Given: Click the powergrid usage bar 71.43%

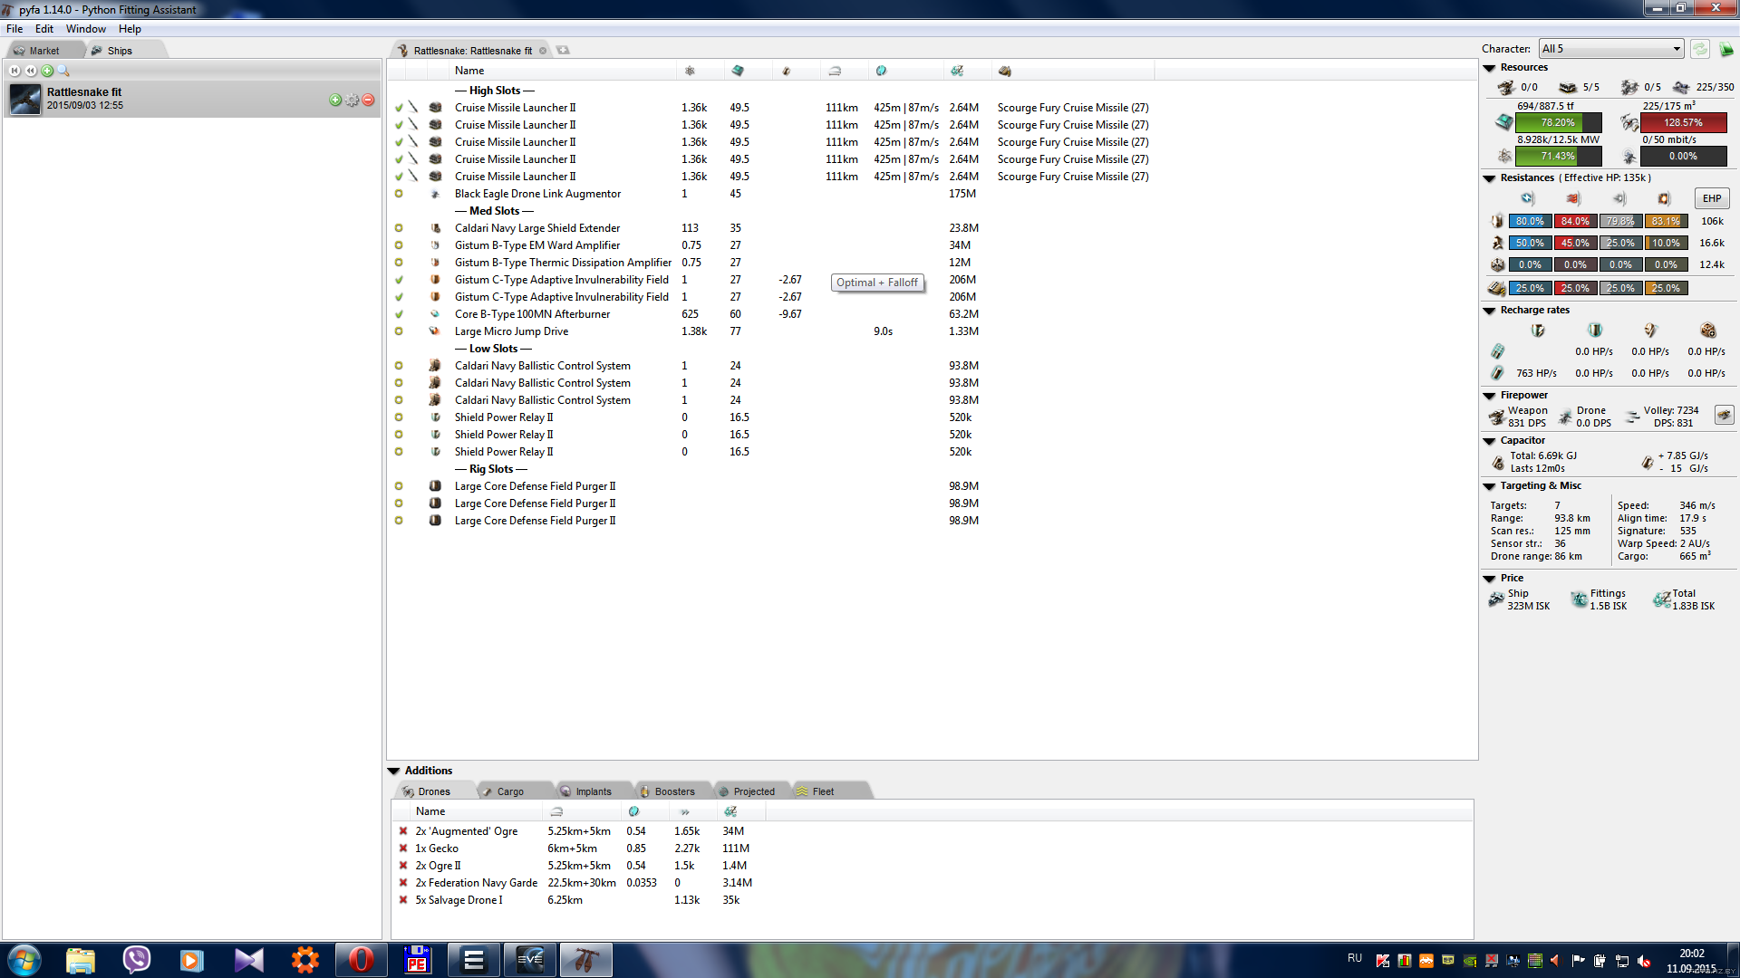Looking at the screenshot, I should [x=1558, y=156].
